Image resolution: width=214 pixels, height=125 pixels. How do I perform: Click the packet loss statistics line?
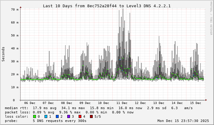pos(69,112)
